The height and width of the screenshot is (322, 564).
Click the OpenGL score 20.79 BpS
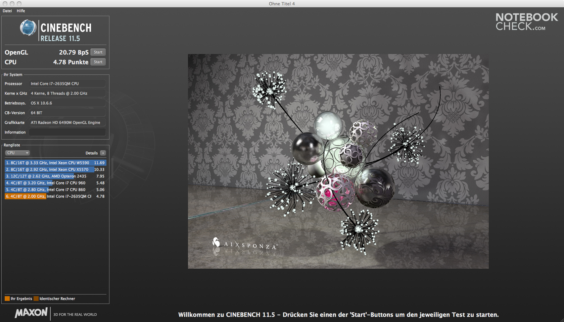pyautogui.click(x=74, y=52)
